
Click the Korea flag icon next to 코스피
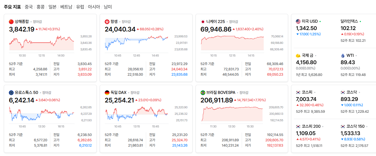click(x=298, y=92)
